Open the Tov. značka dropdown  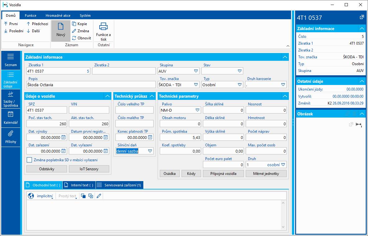coord(196,85)
